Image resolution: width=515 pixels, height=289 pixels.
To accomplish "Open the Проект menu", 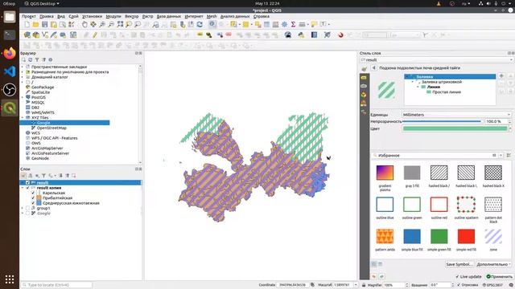I will [29, 16].
